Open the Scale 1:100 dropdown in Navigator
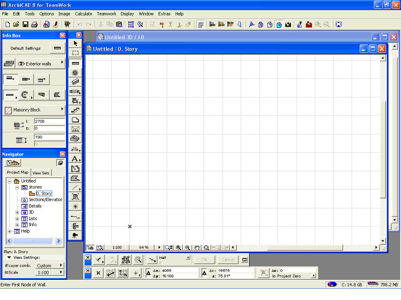The height and width of the screenshot is (300, 401). coord(50,273)
